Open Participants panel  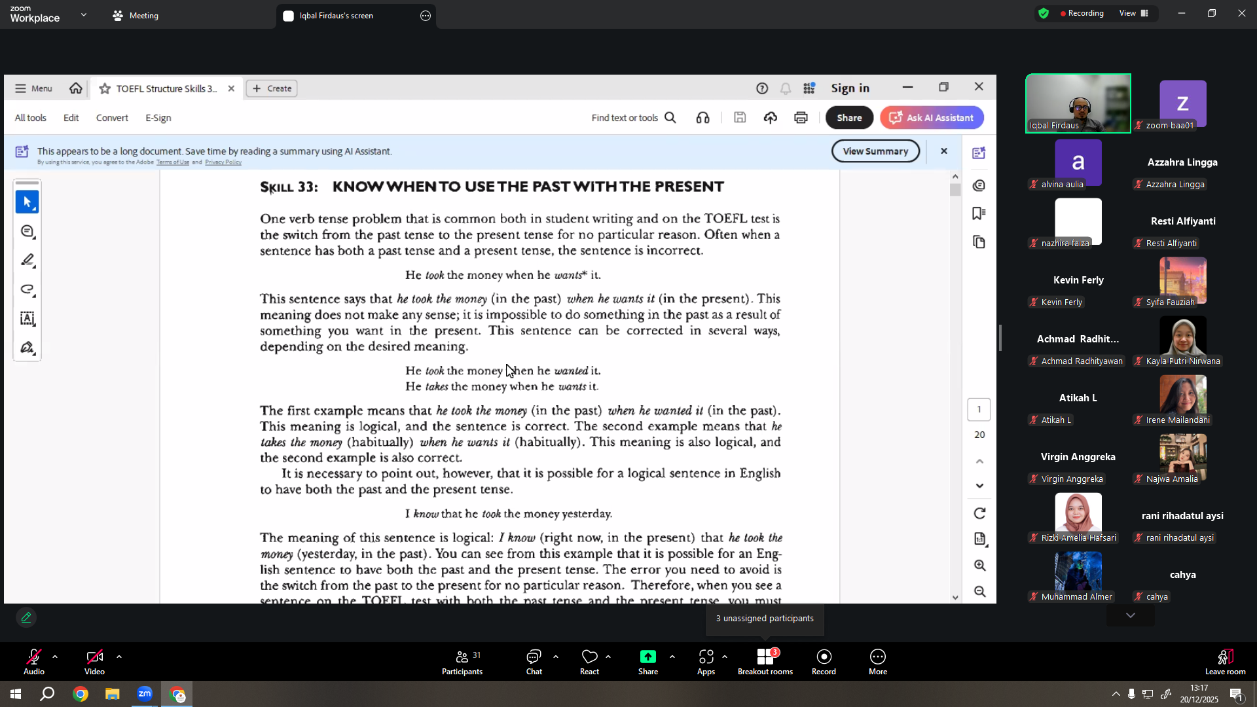[x=462, y=662]
